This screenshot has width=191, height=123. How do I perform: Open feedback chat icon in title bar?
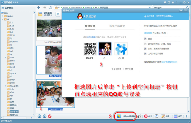[x=165, y=2]
